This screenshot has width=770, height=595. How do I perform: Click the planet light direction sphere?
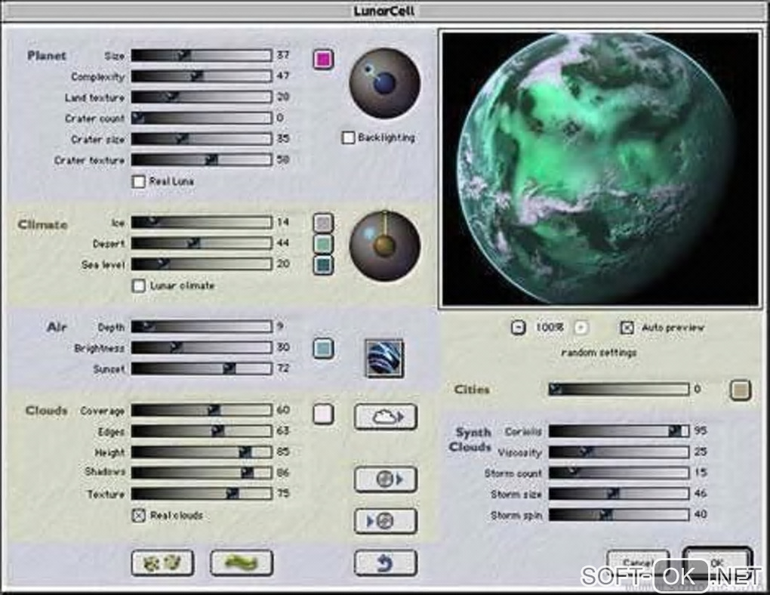coord(384,83)
